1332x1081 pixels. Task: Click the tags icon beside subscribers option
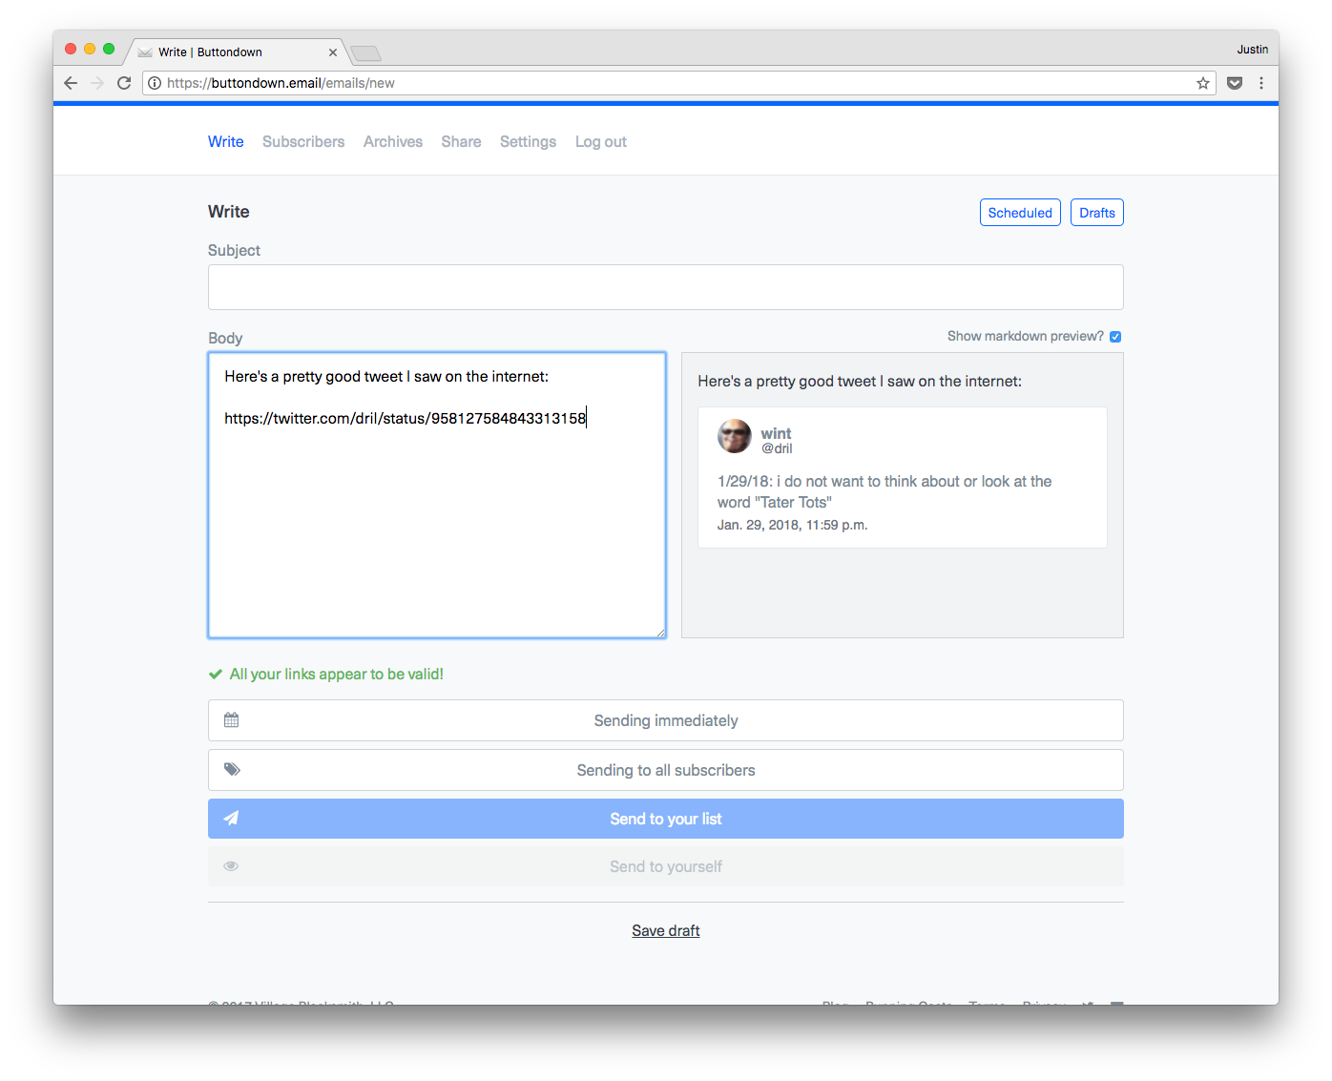click(232, 769)
